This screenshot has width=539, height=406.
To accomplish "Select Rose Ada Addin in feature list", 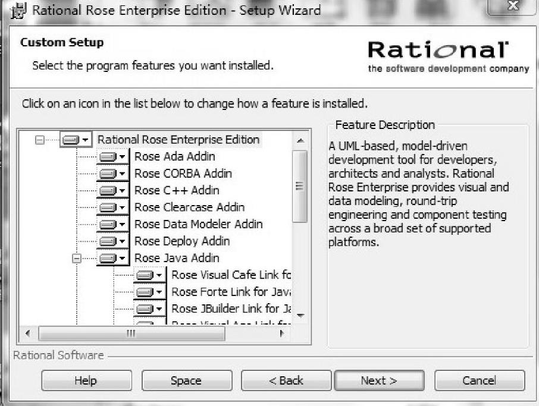I will coord(175,156).
